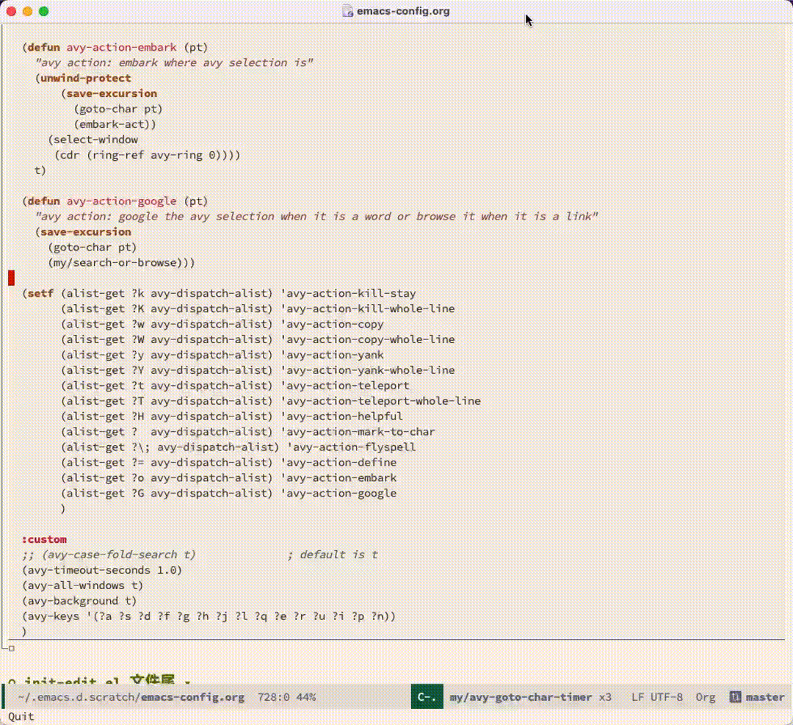The height and width of the screenshot is (725, 793).
Task: Click 'avy-action-mark-to-char symbol
Action: [358, 432]
